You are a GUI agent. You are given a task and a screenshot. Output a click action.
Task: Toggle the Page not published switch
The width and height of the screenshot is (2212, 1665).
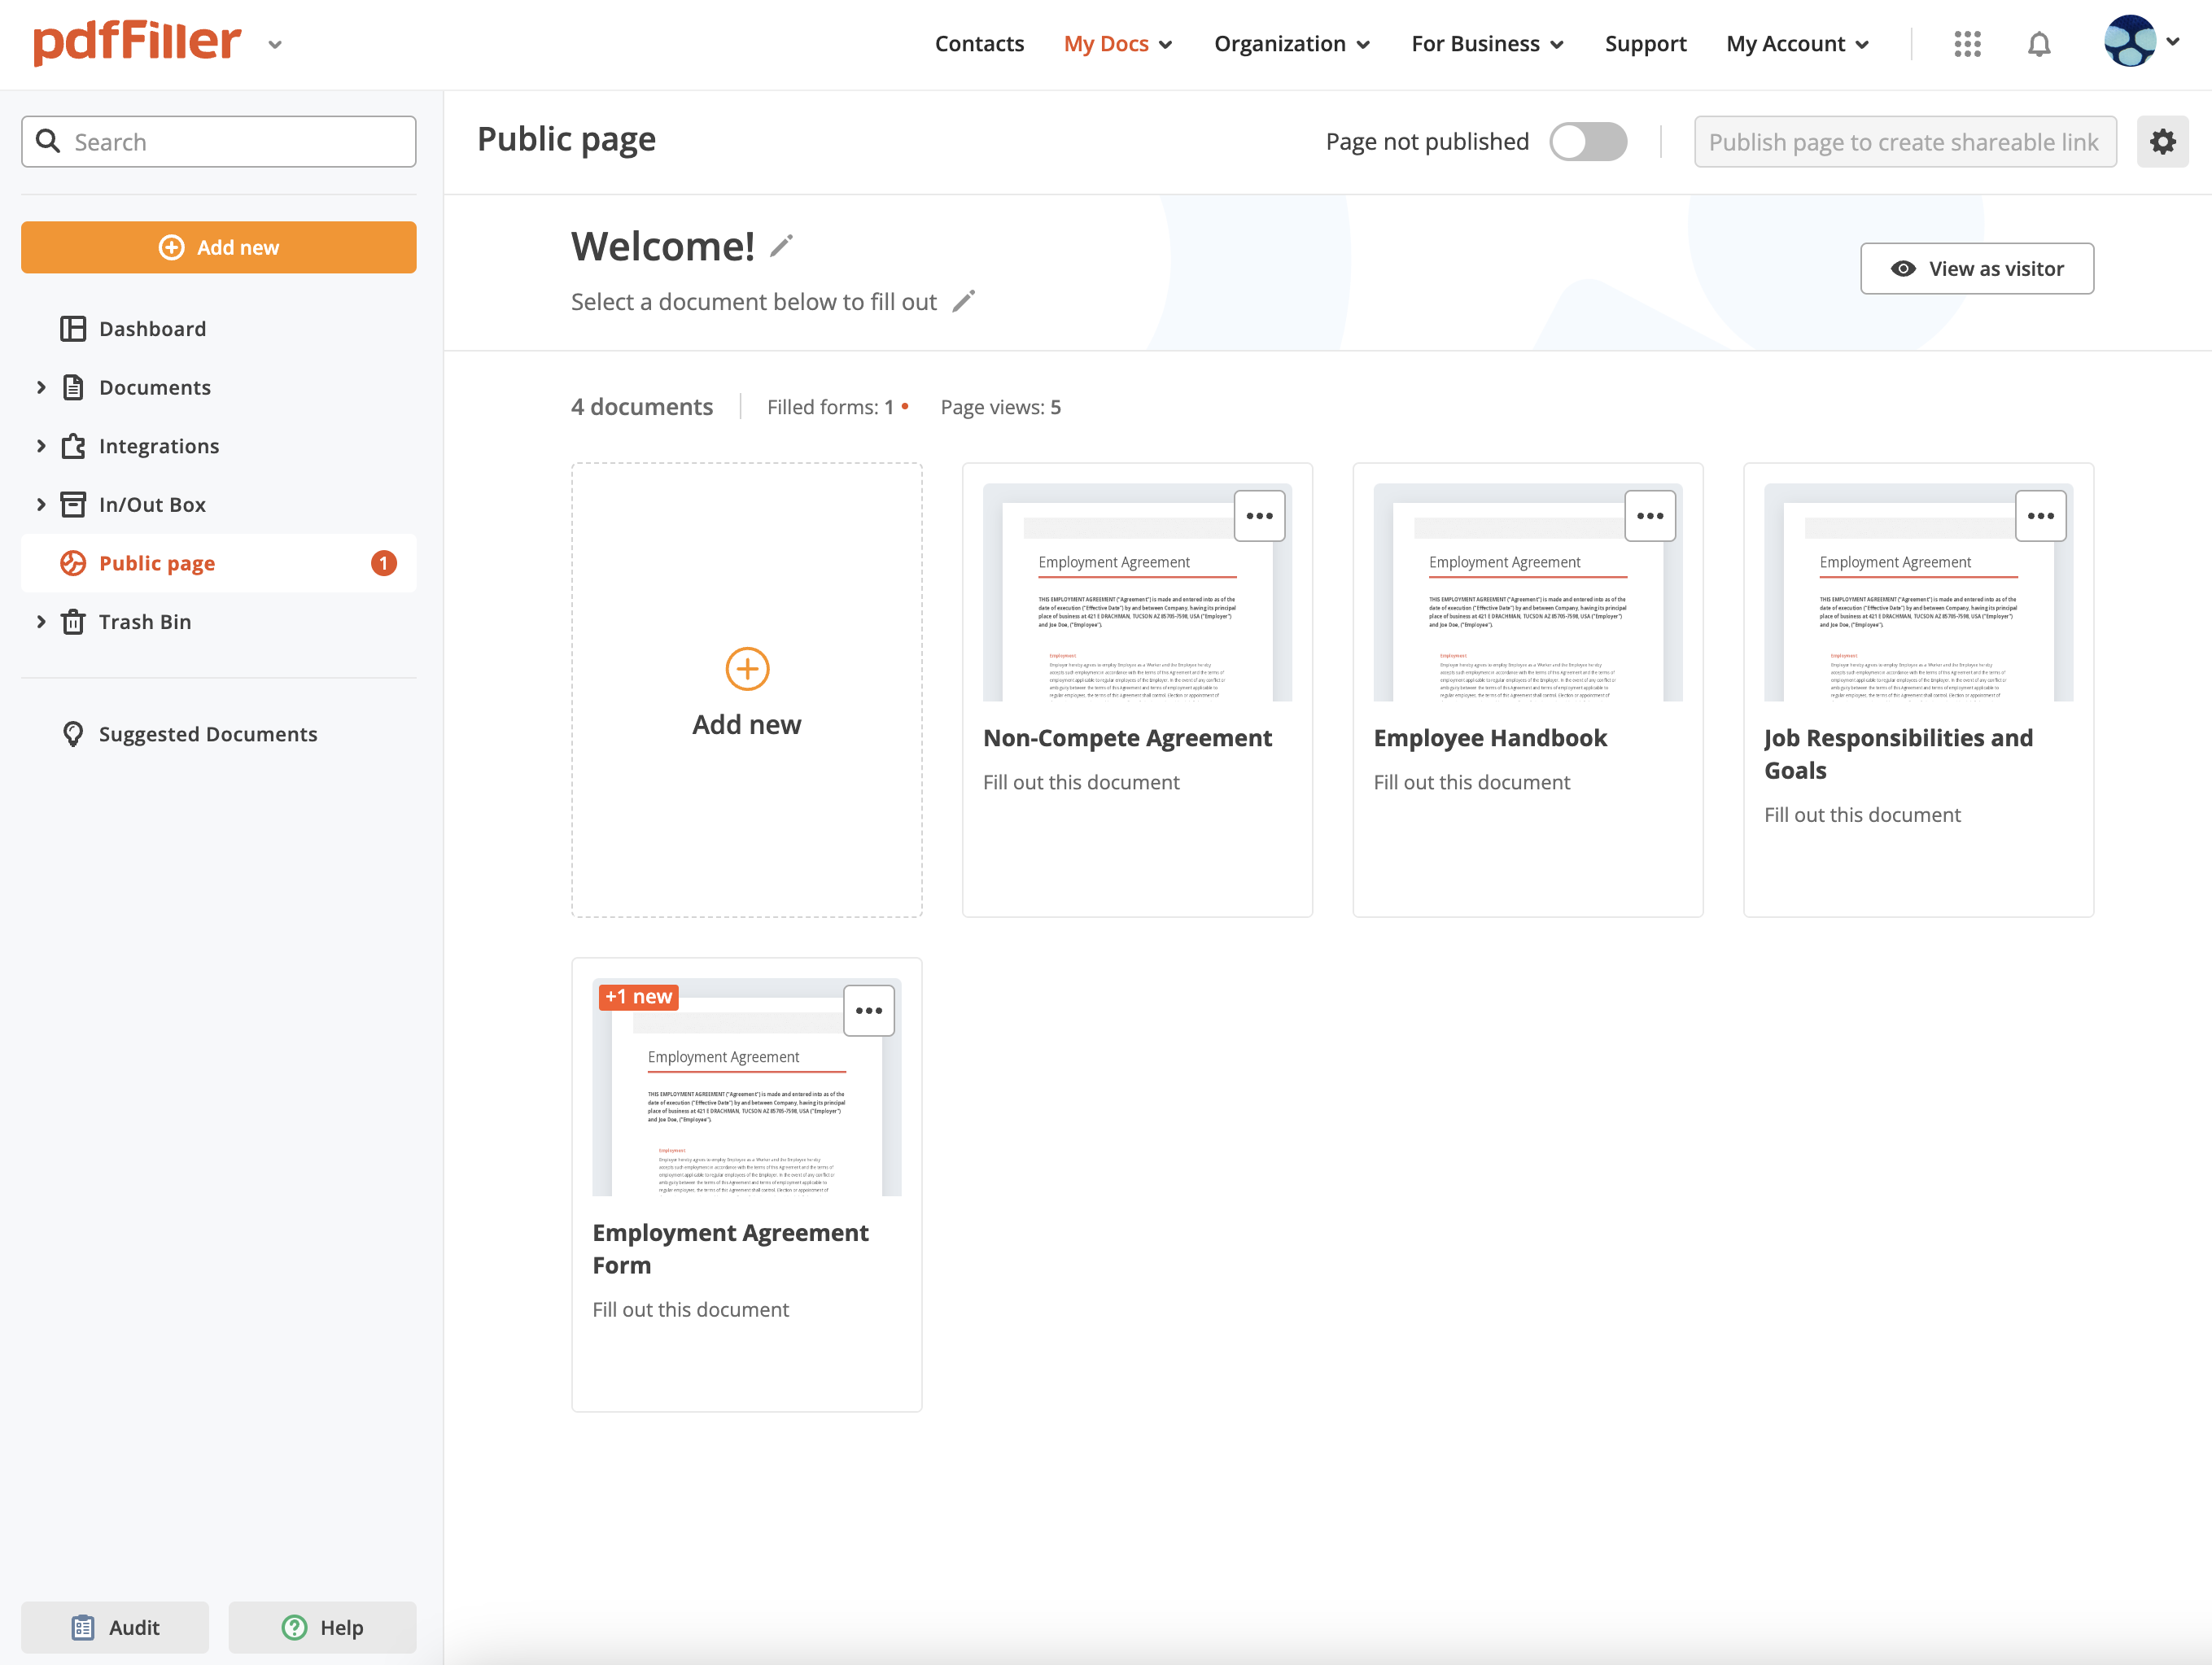coord(1587,142)
